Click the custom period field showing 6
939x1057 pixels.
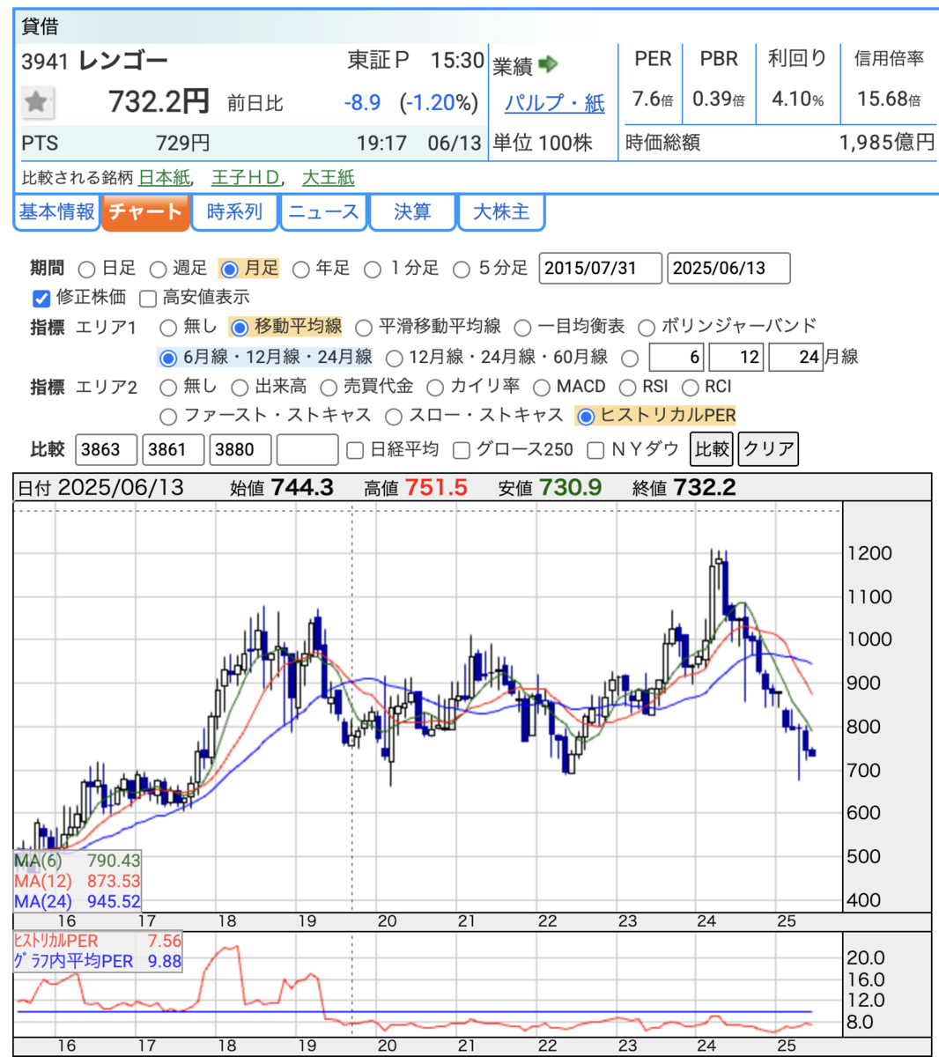coord(677,357)
